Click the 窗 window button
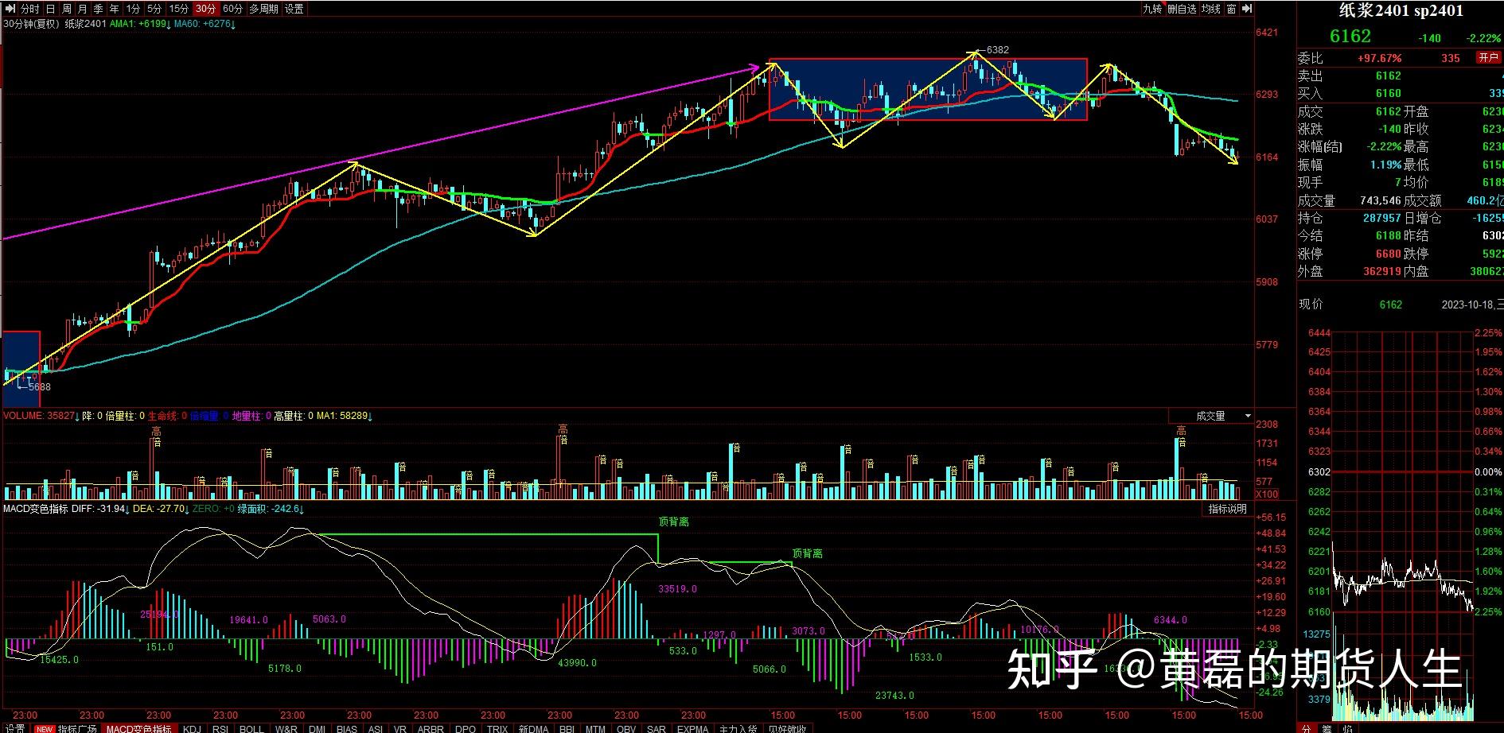Viewport: 1504px width, 733px height. [1231, 9]
